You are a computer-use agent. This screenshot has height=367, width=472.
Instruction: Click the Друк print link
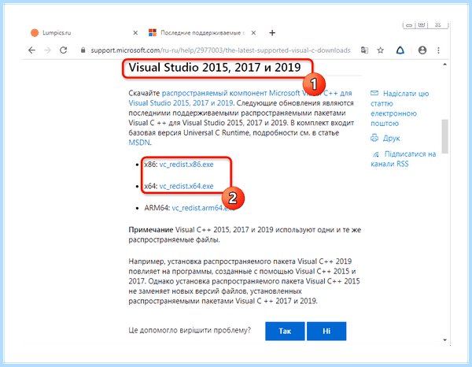391,139
